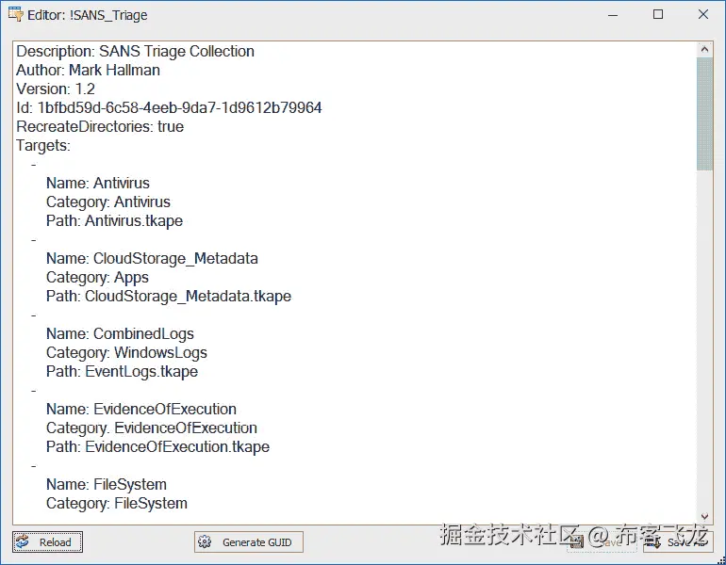Click 'Category: Antivirus' line
This screenshot has height=565, width=726.
107,202
